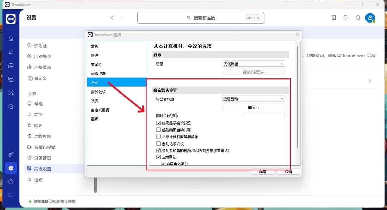Viewport: 387px width, 210px height.
Task: Select 自定义邀请 in the options list
Action: [x=117, y=110]
